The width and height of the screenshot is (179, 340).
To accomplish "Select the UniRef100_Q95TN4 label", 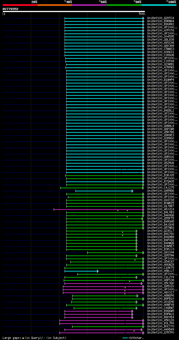I will pyautogui.click(x=161, y=255).
